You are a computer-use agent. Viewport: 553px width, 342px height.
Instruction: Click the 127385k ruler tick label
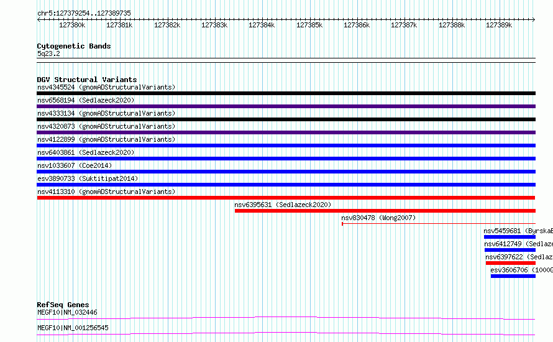click(x=309, y=25)
